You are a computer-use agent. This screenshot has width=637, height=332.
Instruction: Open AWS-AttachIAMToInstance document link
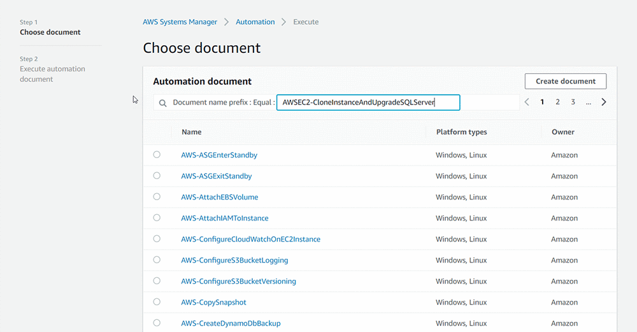point(224,218)
